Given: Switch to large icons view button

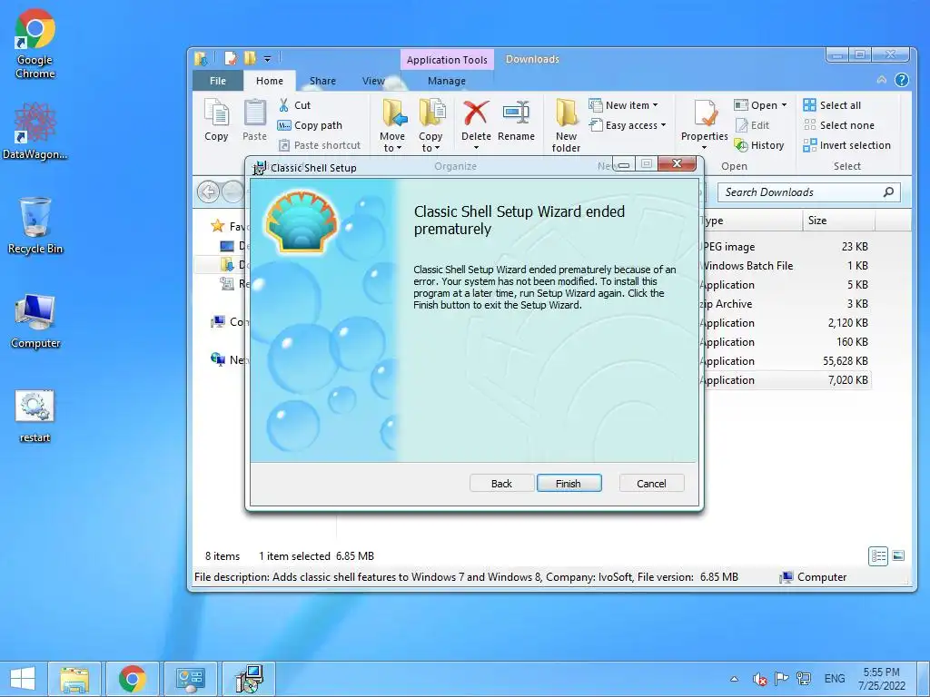Looking at the screenshot, I should pos(898,556).
